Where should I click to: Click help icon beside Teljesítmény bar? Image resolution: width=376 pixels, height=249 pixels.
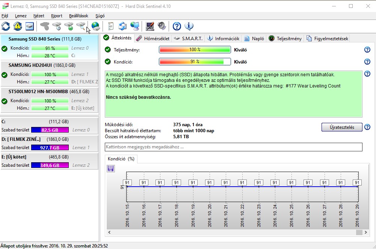[x=367, y=50]
